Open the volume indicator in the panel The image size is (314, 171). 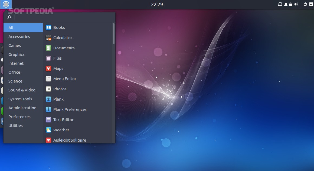click(296, 4)
